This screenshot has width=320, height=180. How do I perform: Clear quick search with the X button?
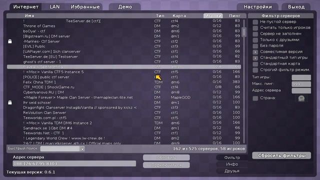(x=82, y=149)
